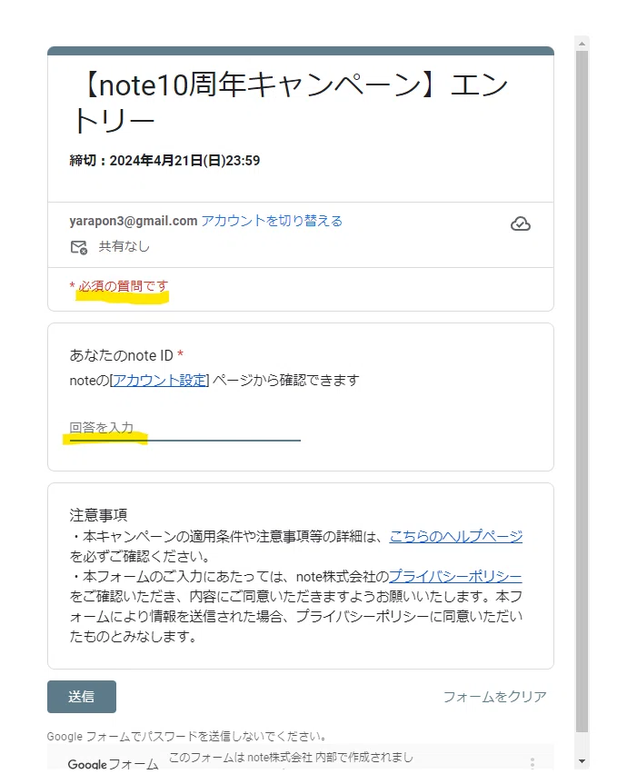Click アカウントを切り替える link
Screen dimensions: 637x784
[272, 221]
